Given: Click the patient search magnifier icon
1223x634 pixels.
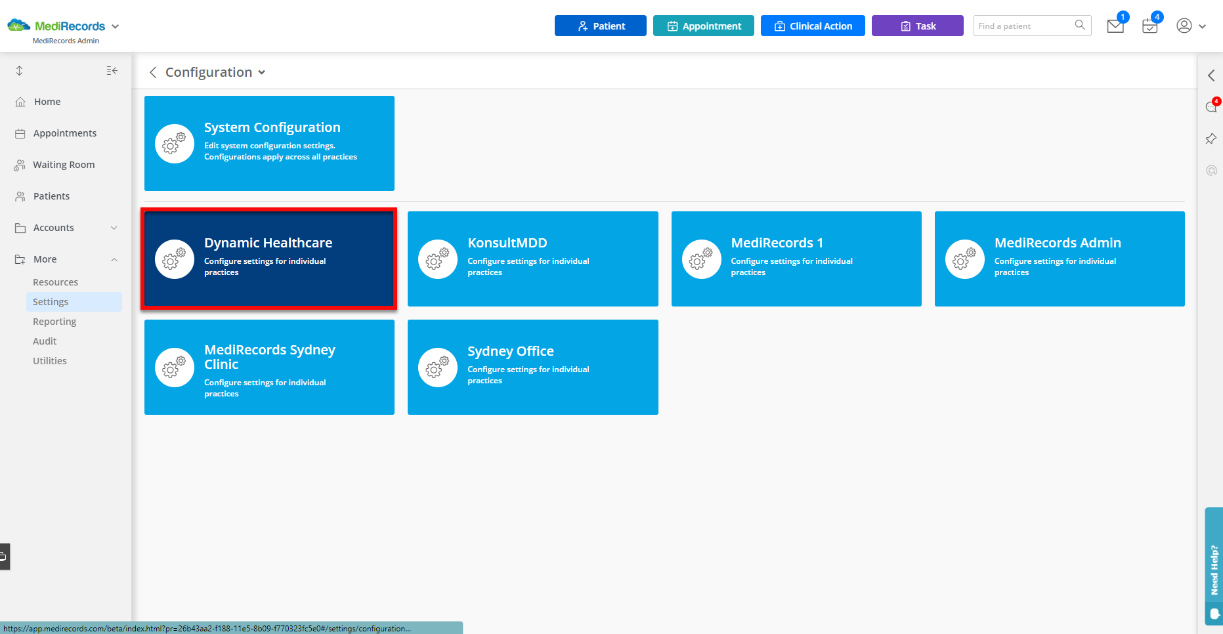Looking at the screenshot, I should coord(1080,25).
